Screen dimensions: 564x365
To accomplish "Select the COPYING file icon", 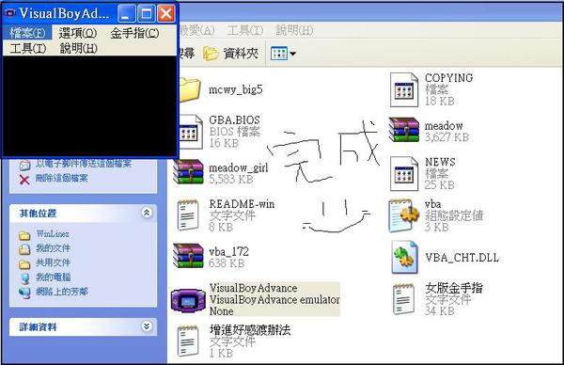I will coord(404,89).
